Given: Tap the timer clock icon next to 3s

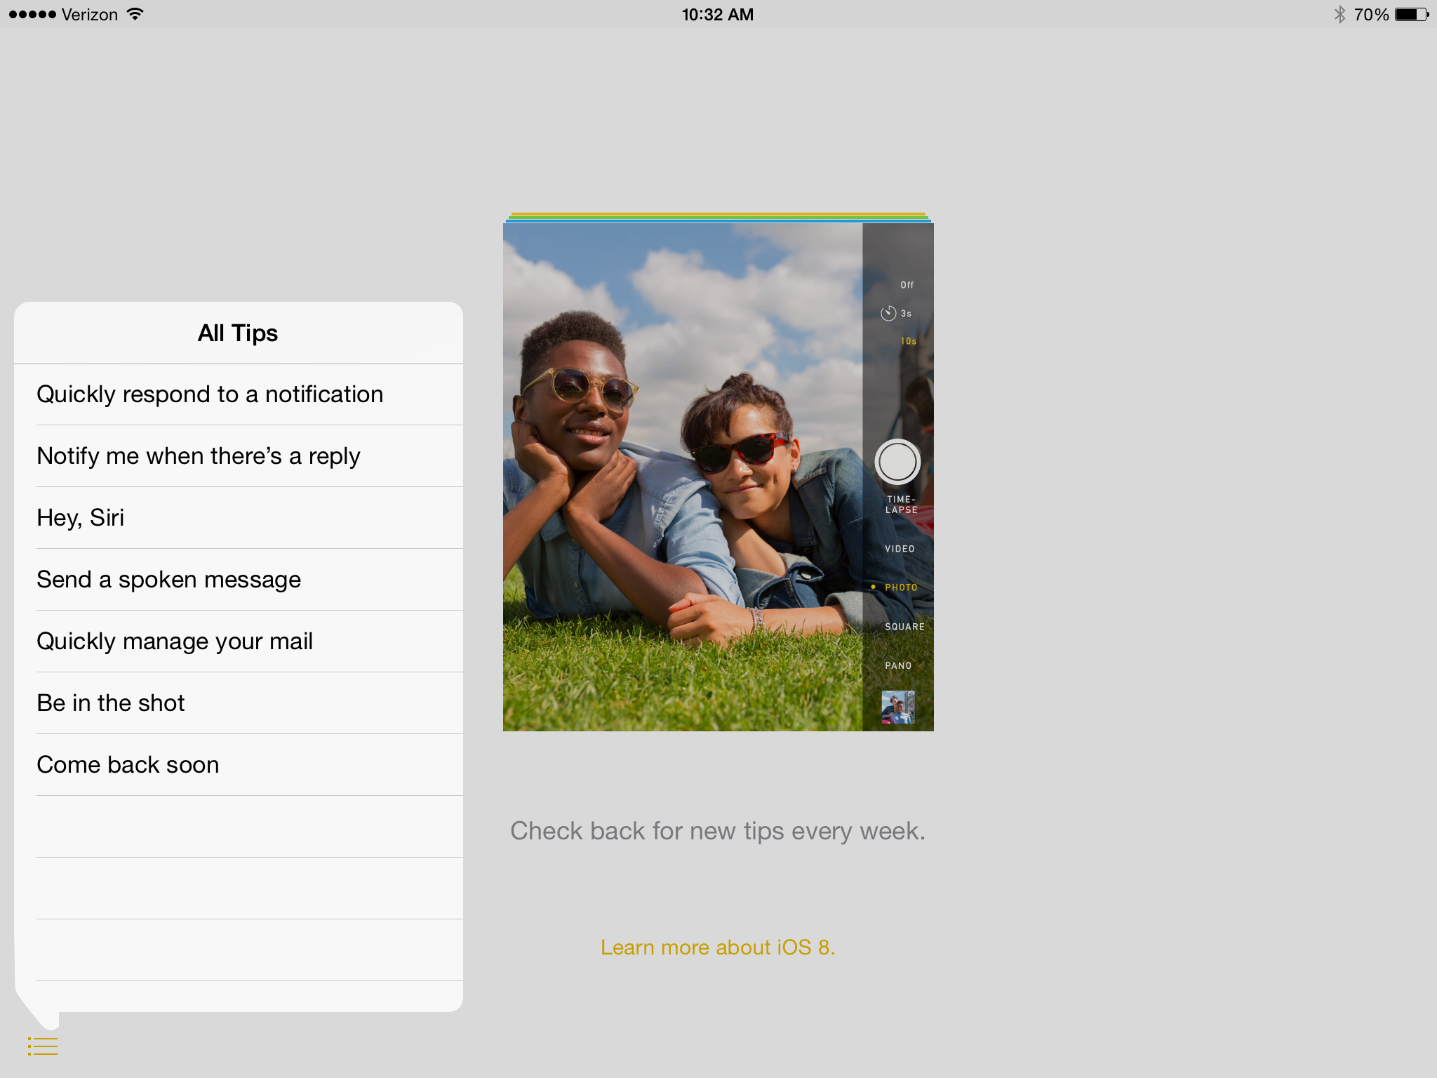Looking at the screenshot, I should pyautogui.click(x=888, y=314).
